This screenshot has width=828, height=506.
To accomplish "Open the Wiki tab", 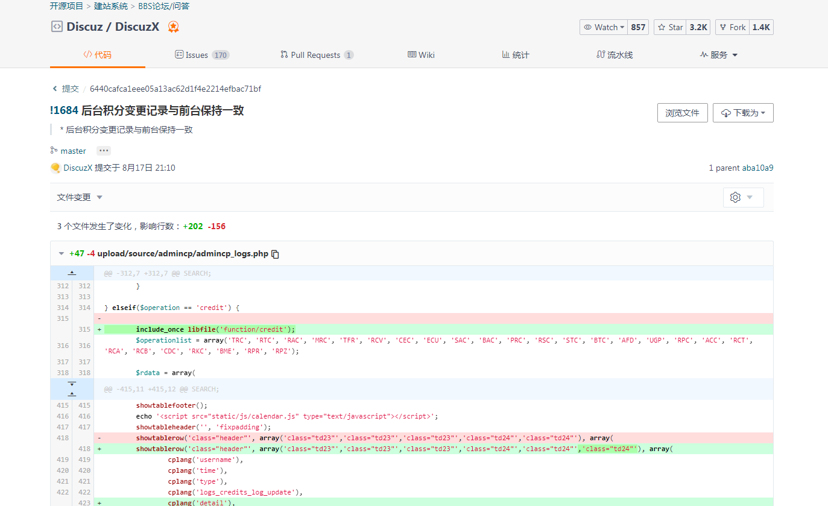I will (x=421, y=55).
